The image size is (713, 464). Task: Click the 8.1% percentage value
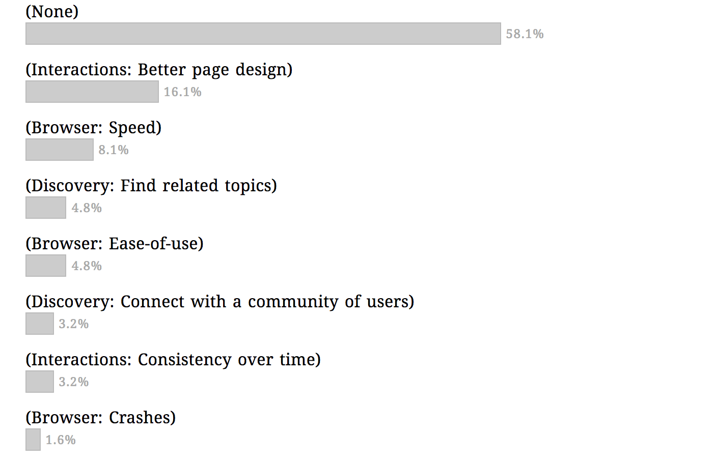coord(114,150)
